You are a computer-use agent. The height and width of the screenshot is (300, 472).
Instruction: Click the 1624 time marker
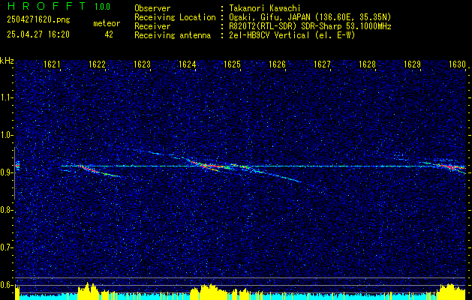[188, 64]
